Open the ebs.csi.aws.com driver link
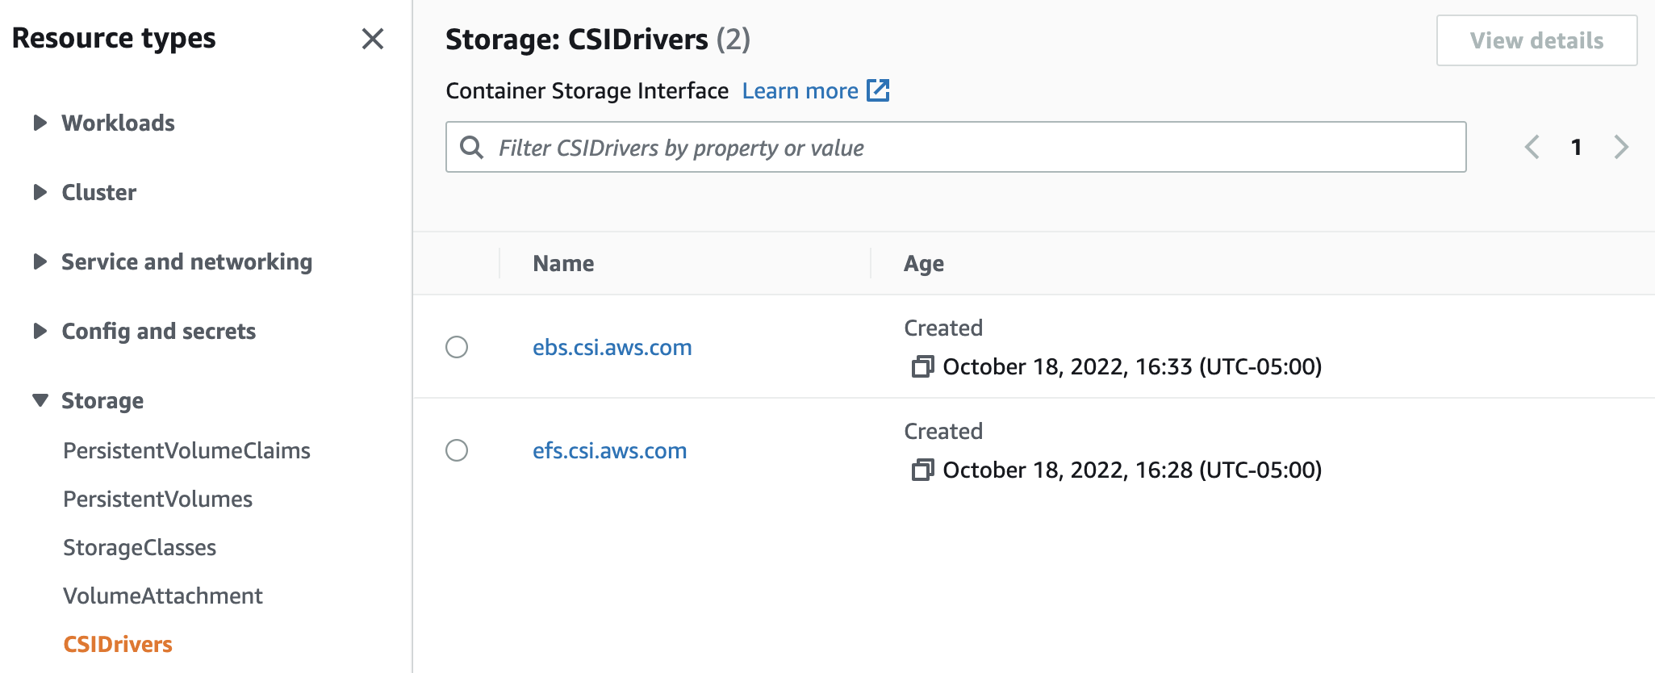 tap(612, 347)
